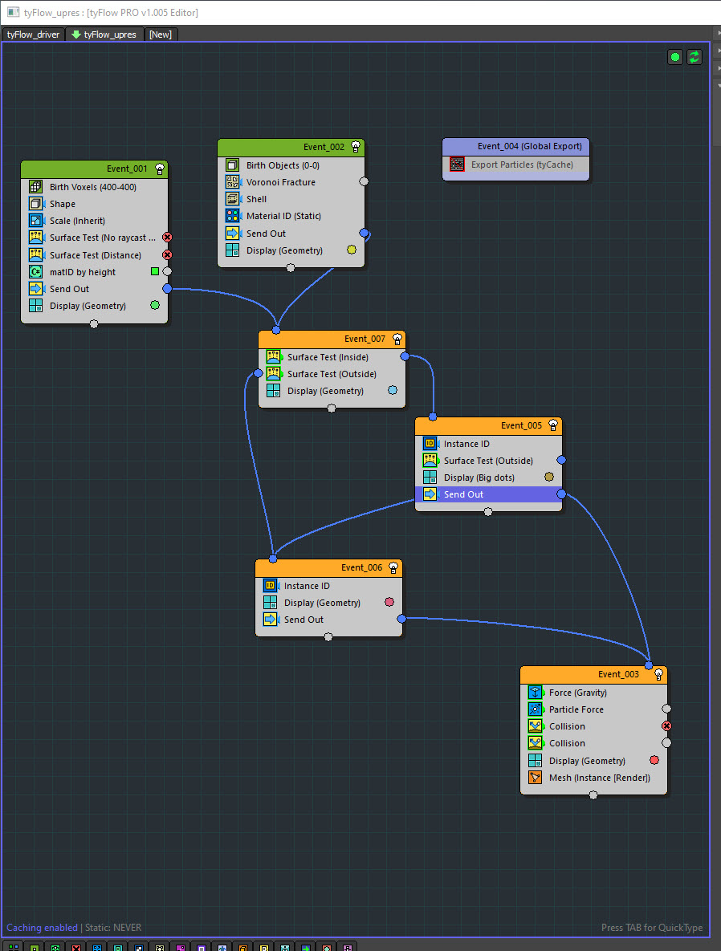
Task: Toggle the green circle simulation button
Action: pos(674,57)
